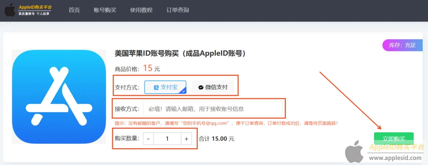Click the Alipay icon in 支付宝 option
Image resolution: width=428 pixels, height=165 pixels.
156,87
